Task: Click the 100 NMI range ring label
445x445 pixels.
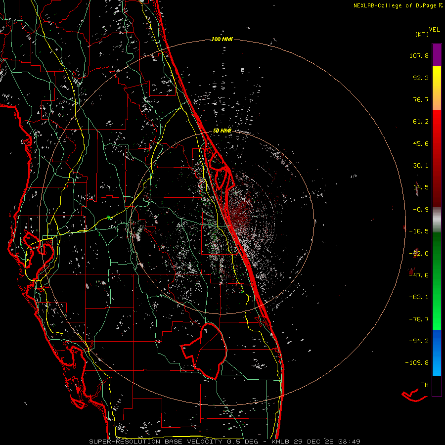Action: 222,39
